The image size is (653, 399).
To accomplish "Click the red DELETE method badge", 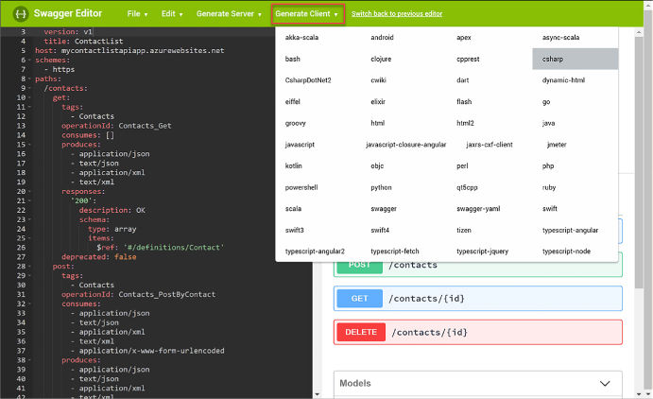I will click(x=361, y=332).
